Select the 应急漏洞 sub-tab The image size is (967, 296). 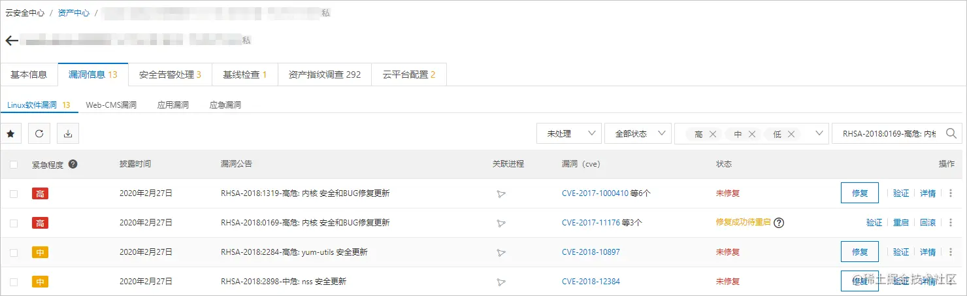click(x=225, y=105)
